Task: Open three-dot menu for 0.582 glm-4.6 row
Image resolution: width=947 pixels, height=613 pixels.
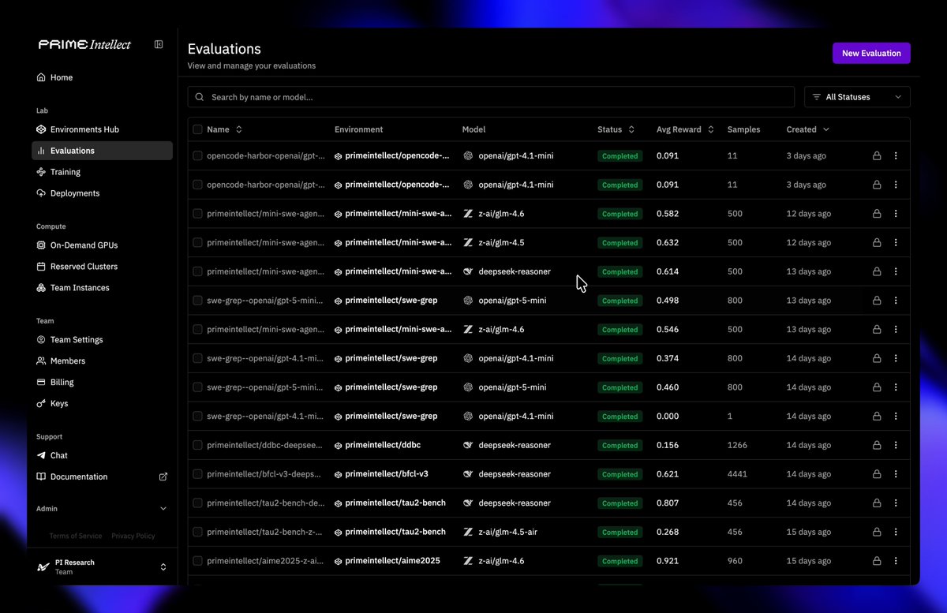Action: (x=896, y=214)
